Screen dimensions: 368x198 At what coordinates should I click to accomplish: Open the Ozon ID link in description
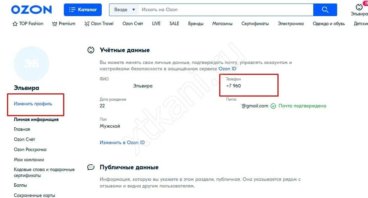click(227, 69)
